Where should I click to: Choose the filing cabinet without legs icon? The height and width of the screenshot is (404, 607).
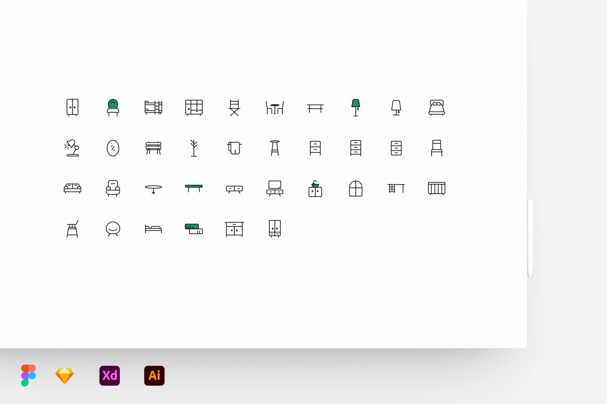(x=396, y=148)
